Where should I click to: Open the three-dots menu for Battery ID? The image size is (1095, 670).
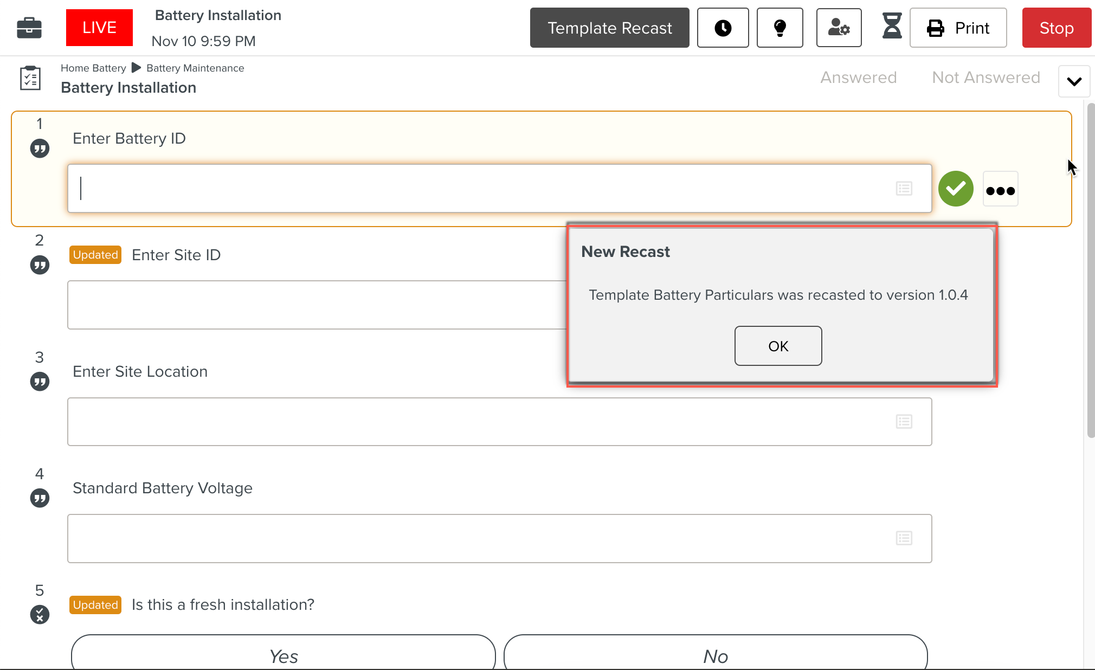point(1000,190)
